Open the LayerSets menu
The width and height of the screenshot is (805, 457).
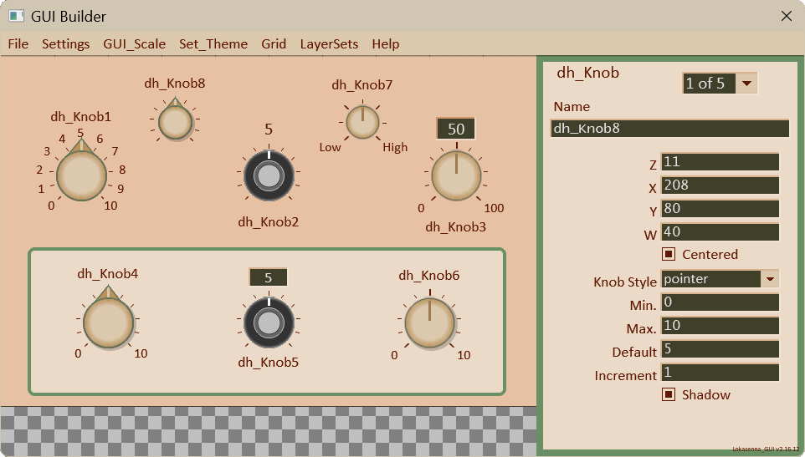pyautogui.click(x=329, y=44)
